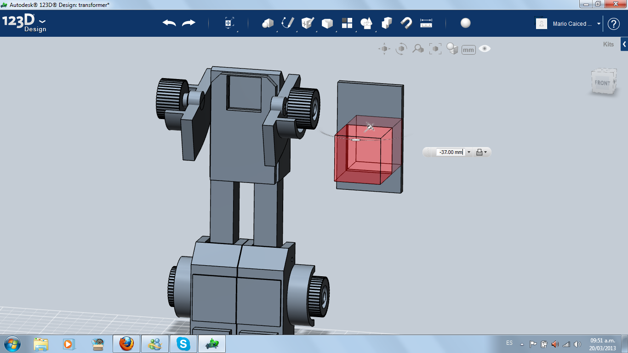The image size is (628, 353).
Task: Switch to Skype in the taskbar
Action: coord(184,344)
